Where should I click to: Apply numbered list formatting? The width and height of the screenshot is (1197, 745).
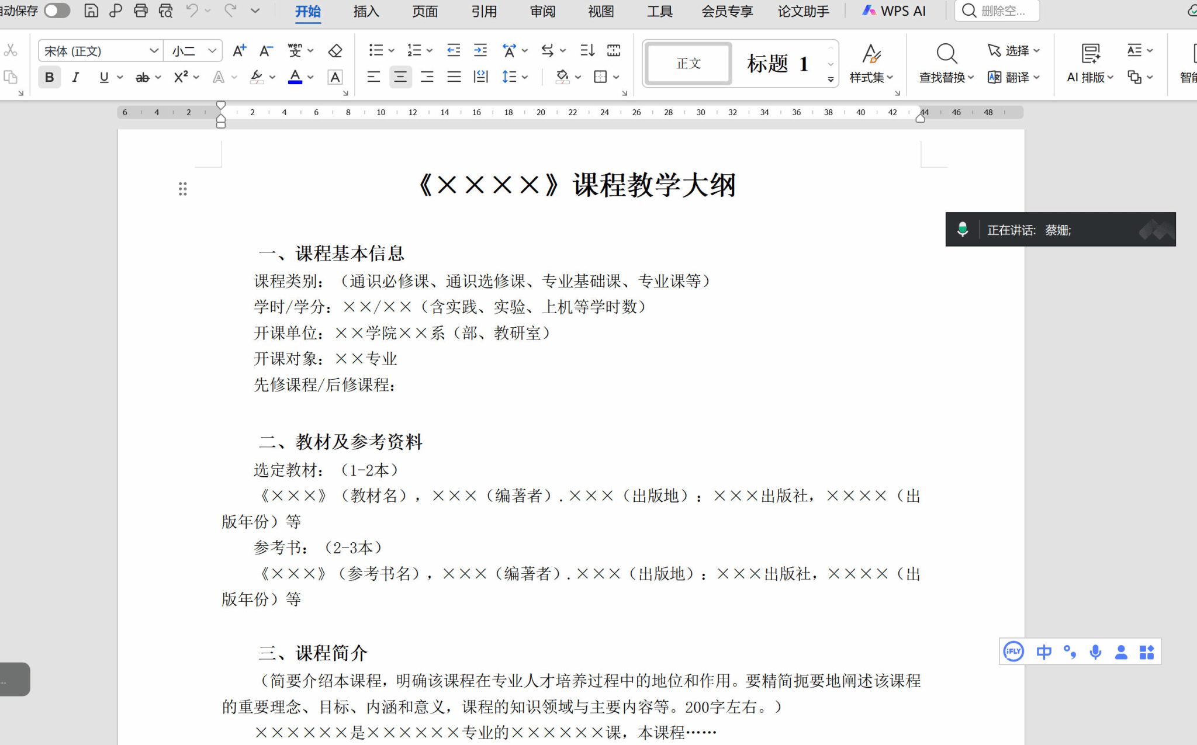[414, 51]
